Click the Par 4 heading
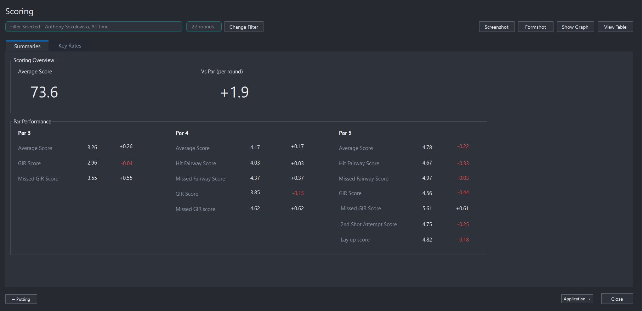 click(182, 133)
